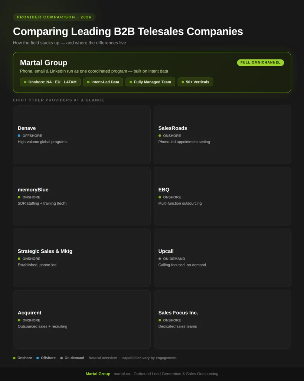Viewport: 304px width, 381px height.
Task: Click the Eight Other Providers at a Glance label
Action: click(58, 100)
